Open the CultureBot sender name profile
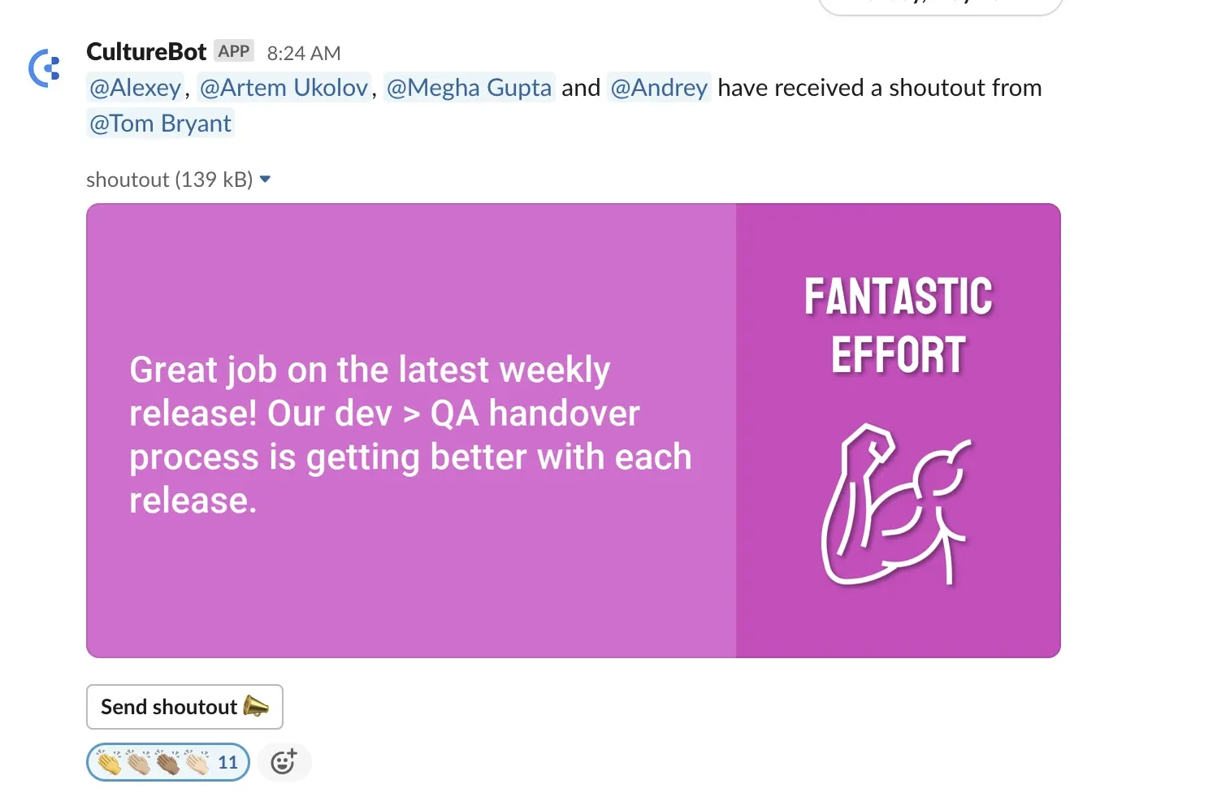The height and width of the screenshot is (793, 1230). (146, 52)
